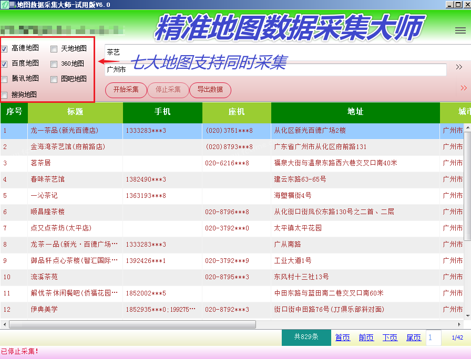Click the page number input field

[434, 337]
